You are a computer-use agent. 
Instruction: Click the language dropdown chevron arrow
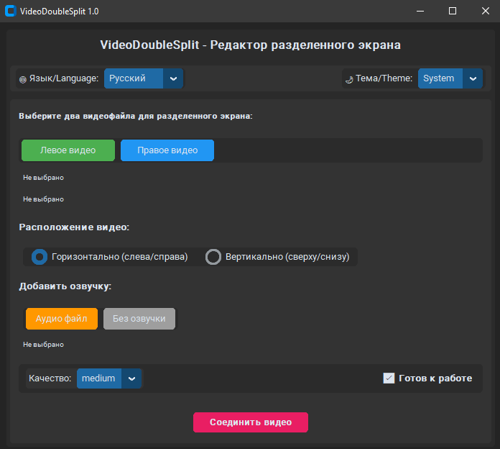tap(173, 78)
